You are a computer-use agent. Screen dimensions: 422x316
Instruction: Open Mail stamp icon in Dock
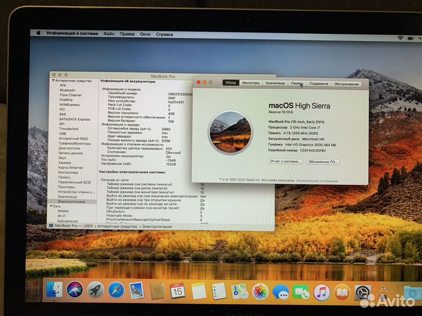coord(137,290)
